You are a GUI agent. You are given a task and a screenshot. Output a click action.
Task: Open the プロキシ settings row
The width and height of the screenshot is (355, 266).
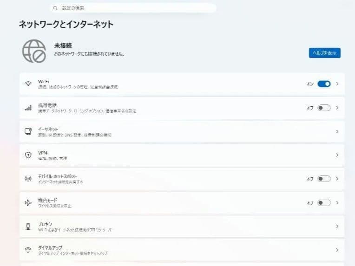click(x=181, y=226)
